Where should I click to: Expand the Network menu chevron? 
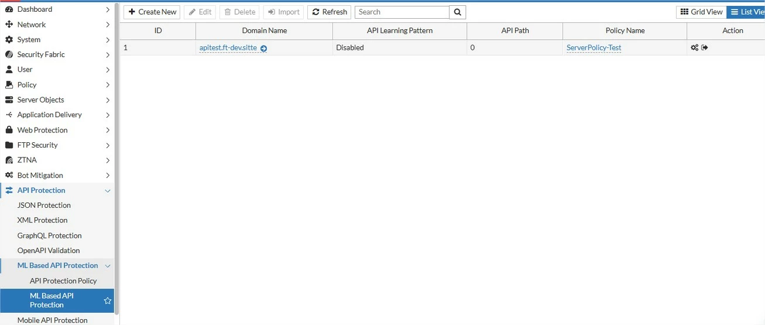(108, 25)
